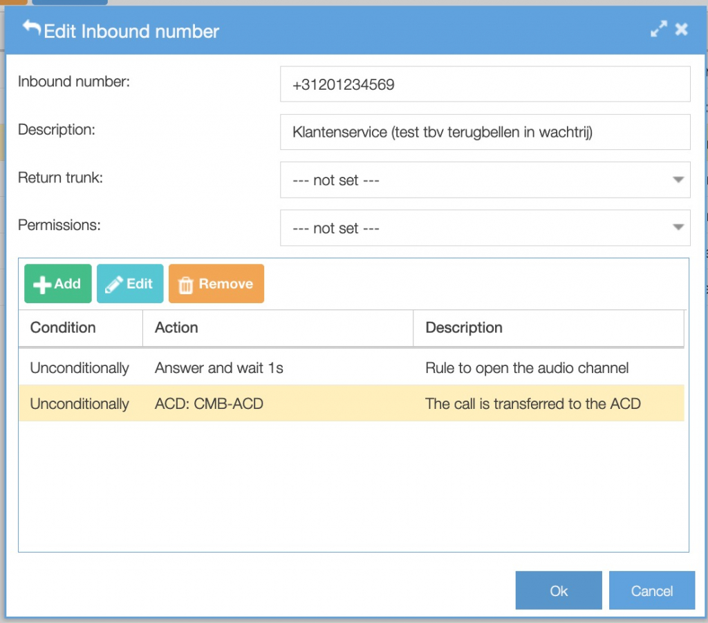Expand the '--- not set ---' Return trunk dropdown
Screen dimensions: 708x623
484,180
